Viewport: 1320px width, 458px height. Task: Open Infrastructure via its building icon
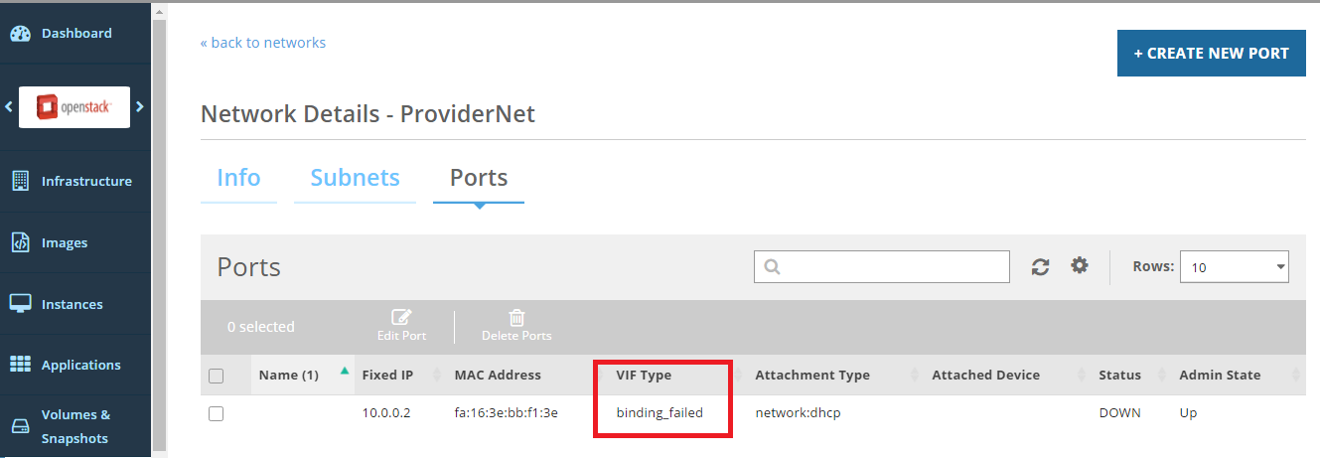click(x=20, y=182)
